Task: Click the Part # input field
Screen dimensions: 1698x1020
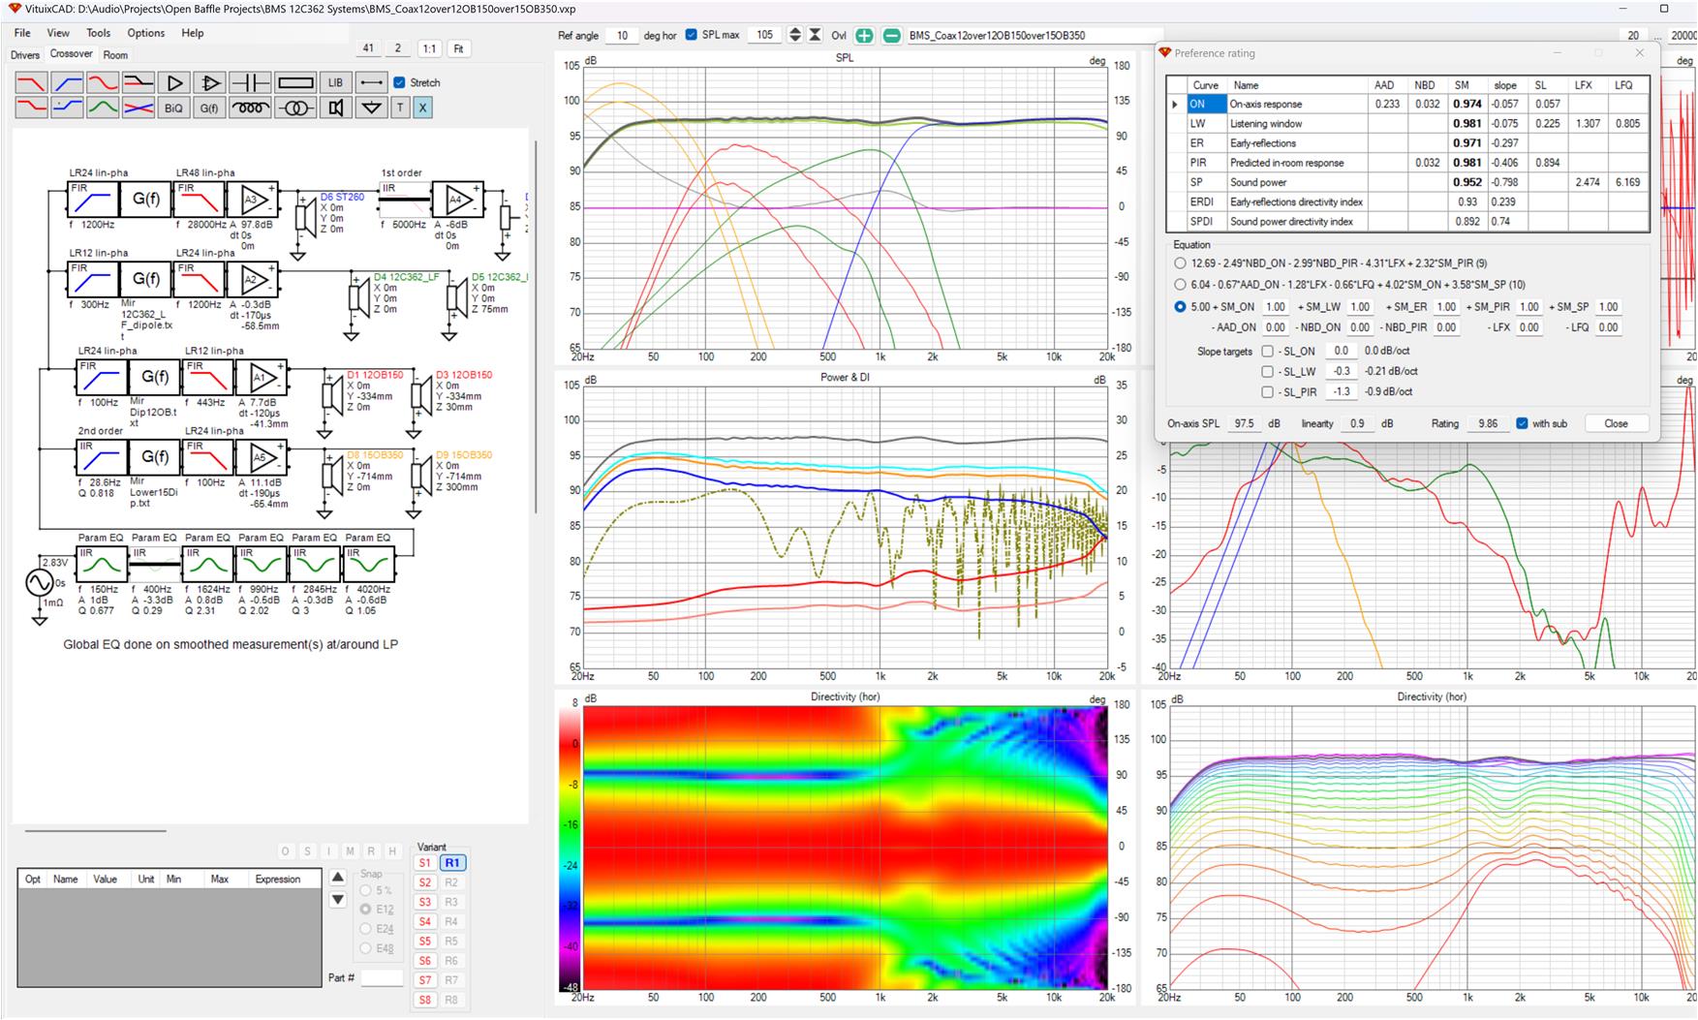Action: tap(382, 978)
